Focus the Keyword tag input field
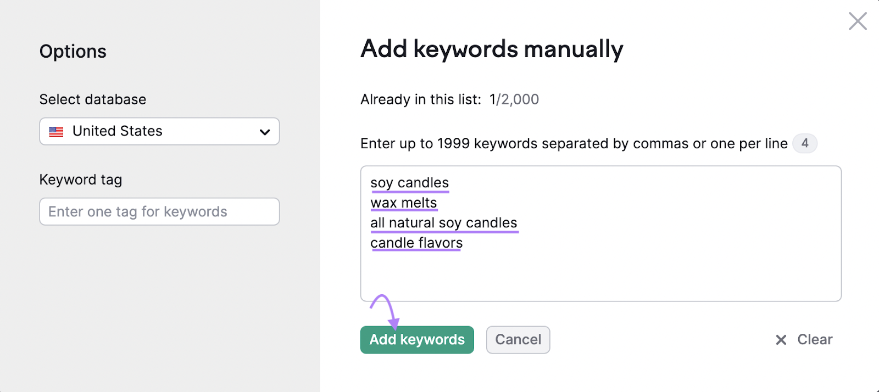Viewport: 879px width, 392px height. click(159, 211)
